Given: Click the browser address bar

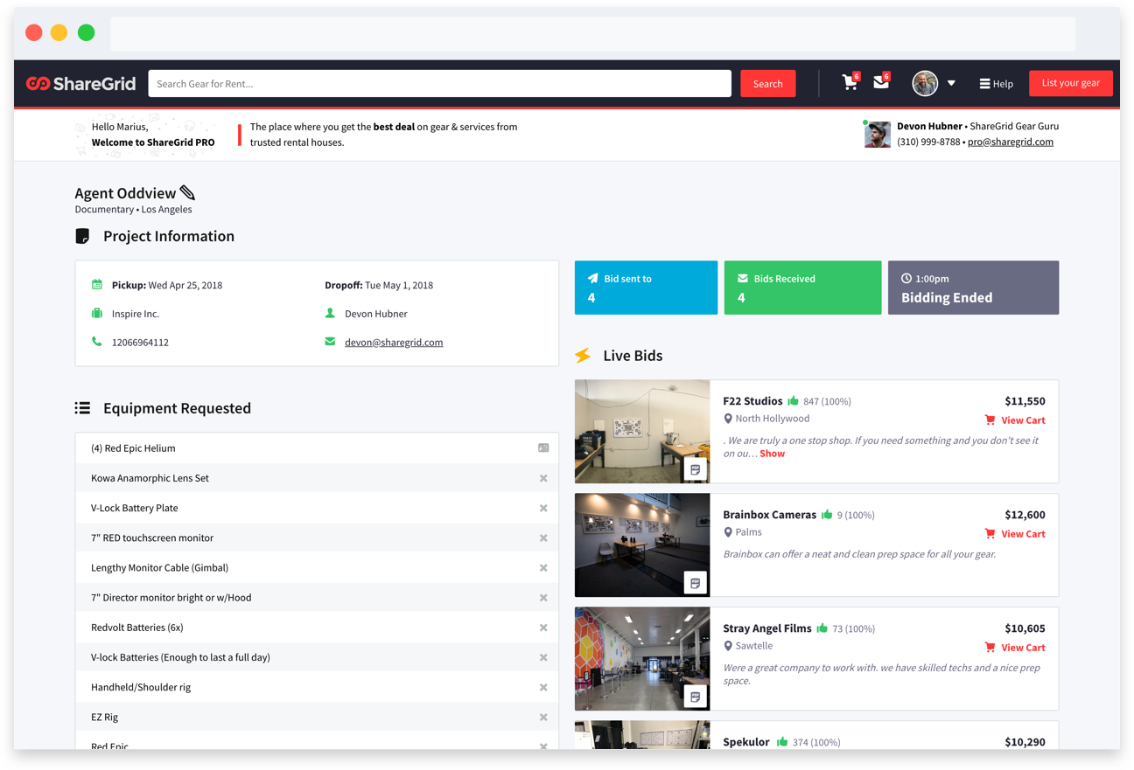Looking at the screenshot, I should click(592, 34).
